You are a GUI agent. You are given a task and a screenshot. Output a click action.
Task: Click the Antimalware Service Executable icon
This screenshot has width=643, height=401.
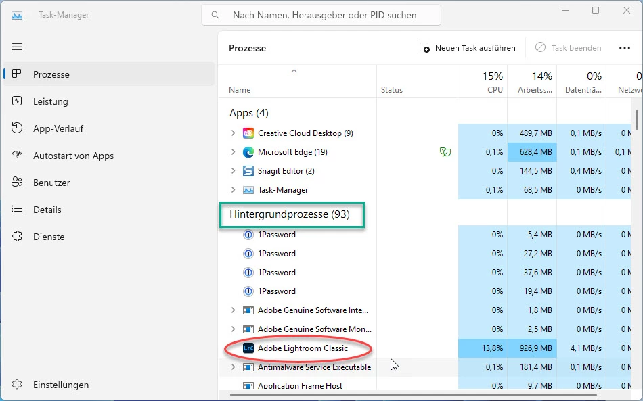tap(248, 367)
